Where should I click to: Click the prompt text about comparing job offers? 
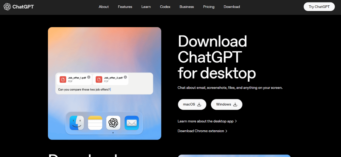(84, 89)
